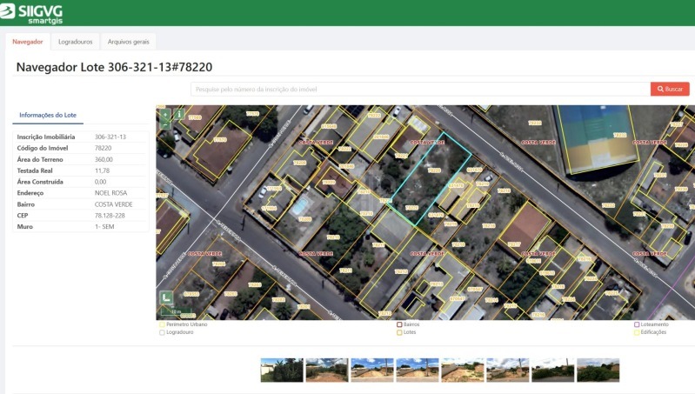This screenshot has height=394, width=695.
Task: Focus the property inscription search field
Action: [420, 89]
